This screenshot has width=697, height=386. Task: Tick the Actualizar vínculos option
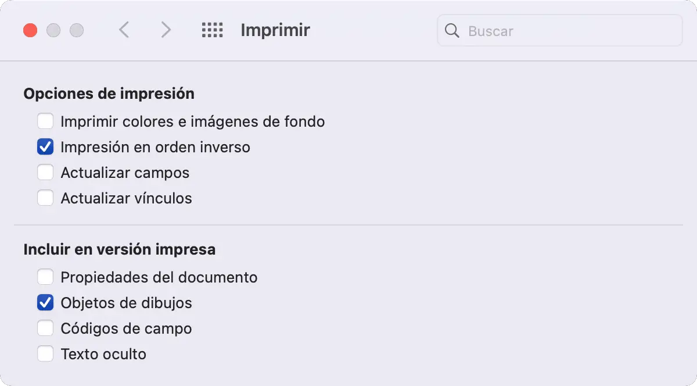pyautogui.click(x=45, y=198)
